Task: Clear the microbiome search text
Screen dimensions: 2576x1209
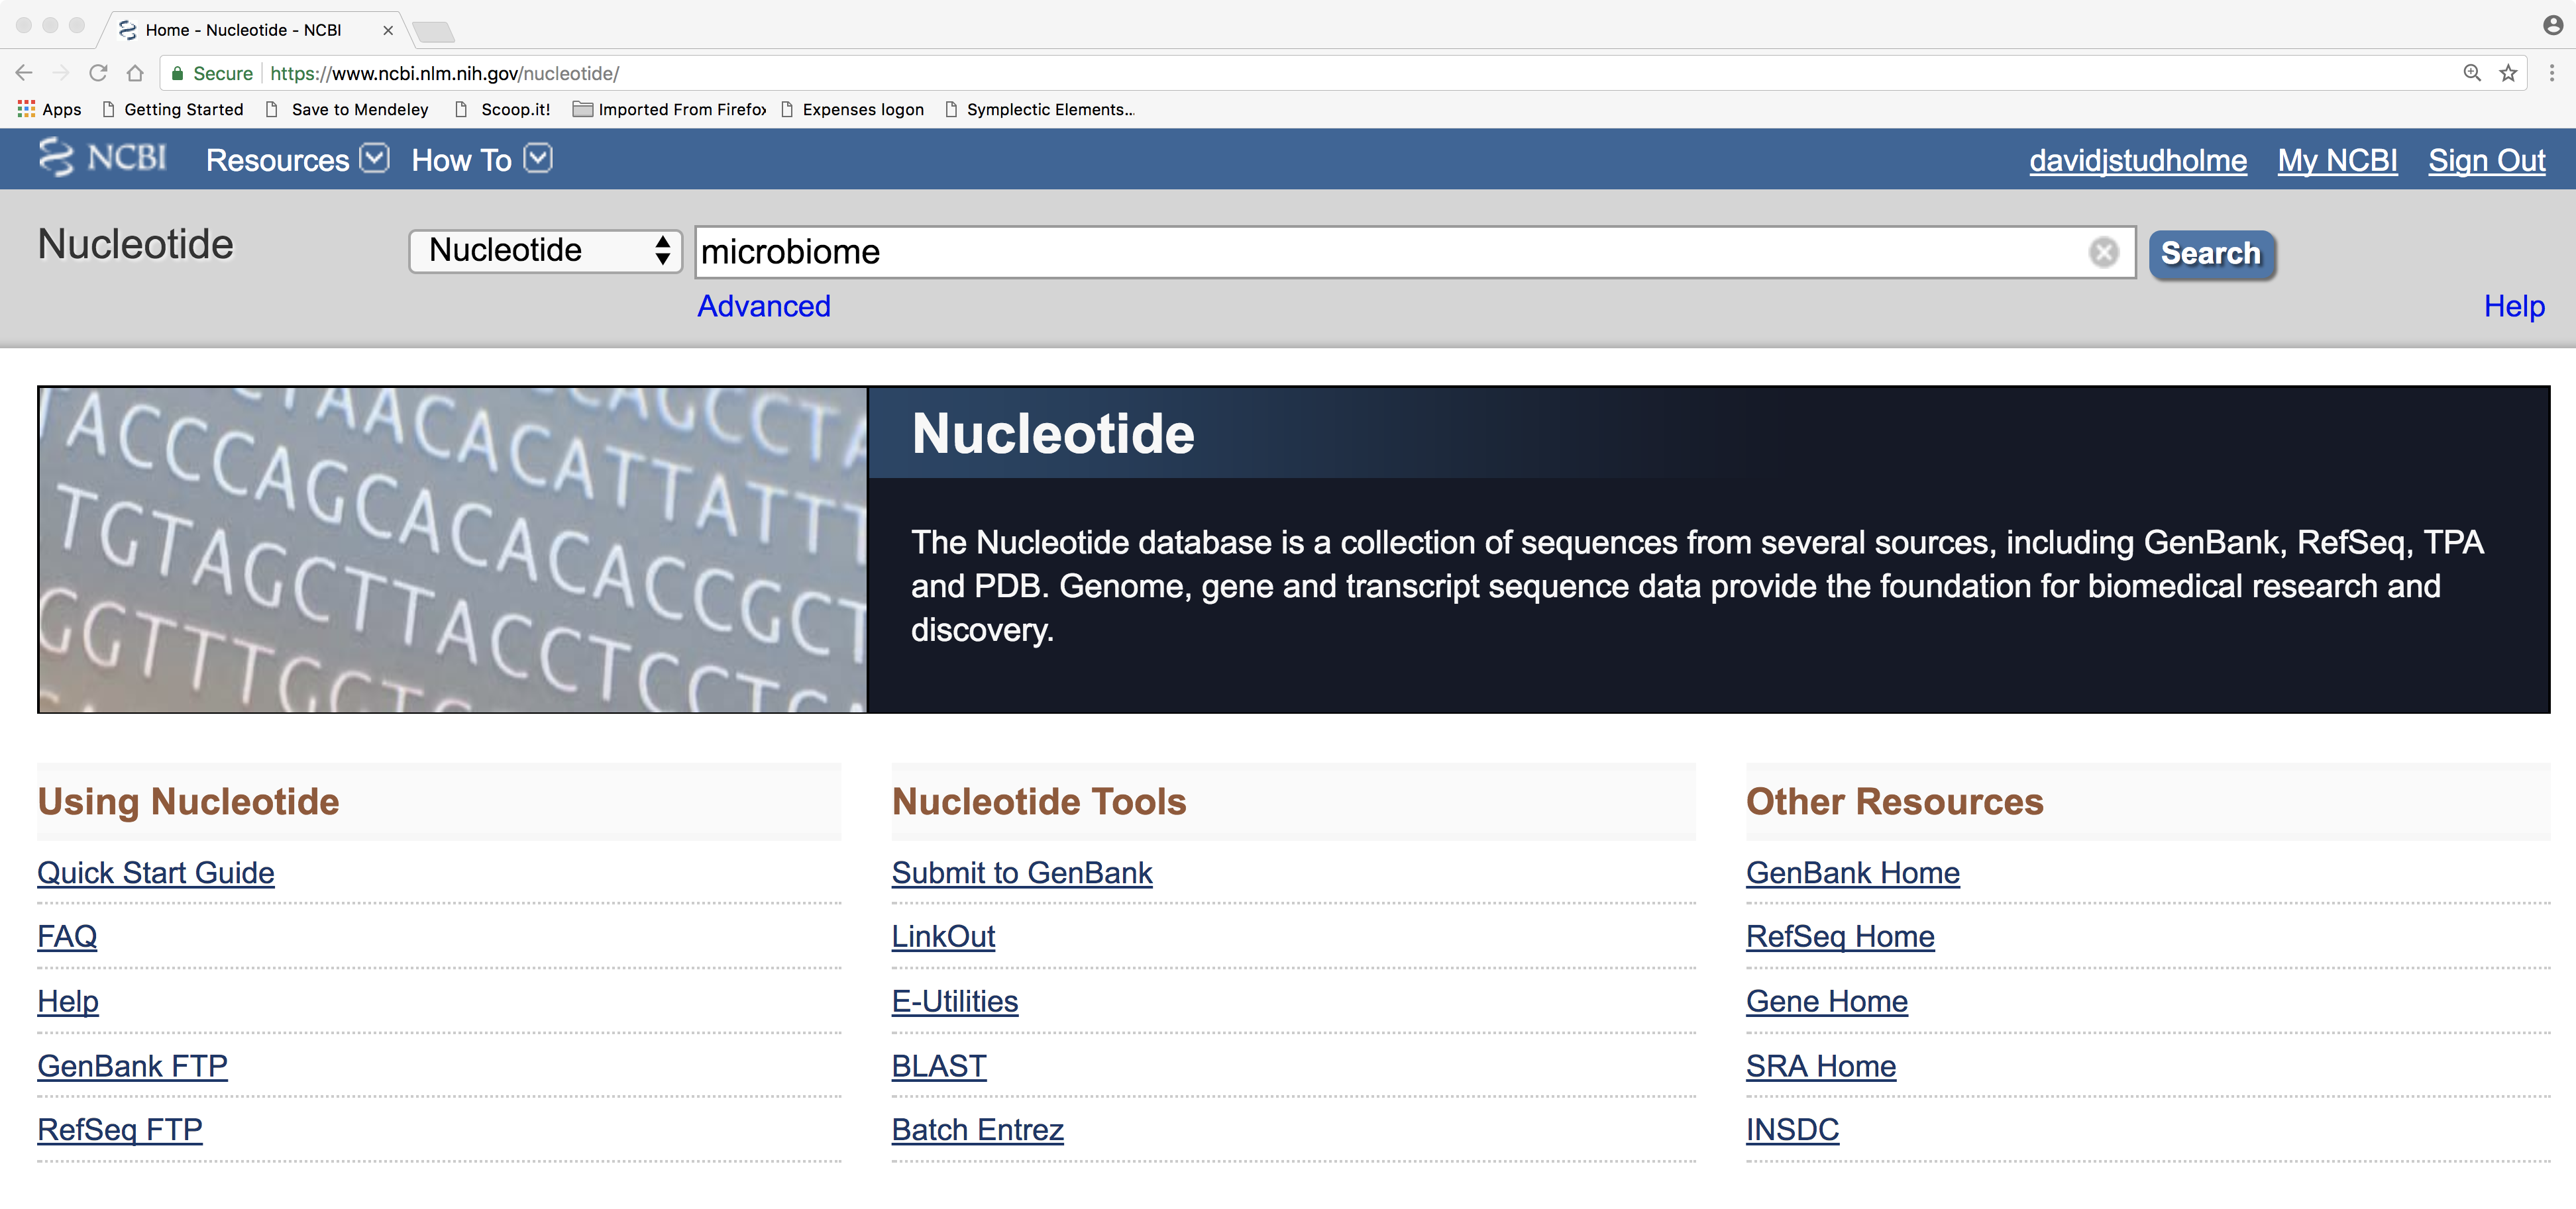Action: tap(2103, 252)
